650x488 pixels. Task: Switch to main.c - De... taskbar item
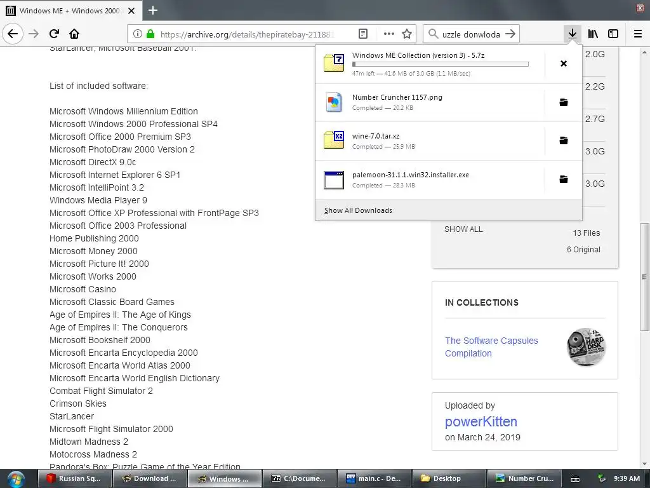click(x=375, y=478)
